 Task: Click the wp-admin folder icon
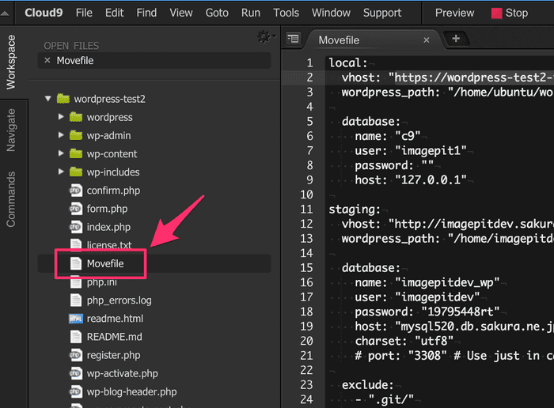[76, 135]
